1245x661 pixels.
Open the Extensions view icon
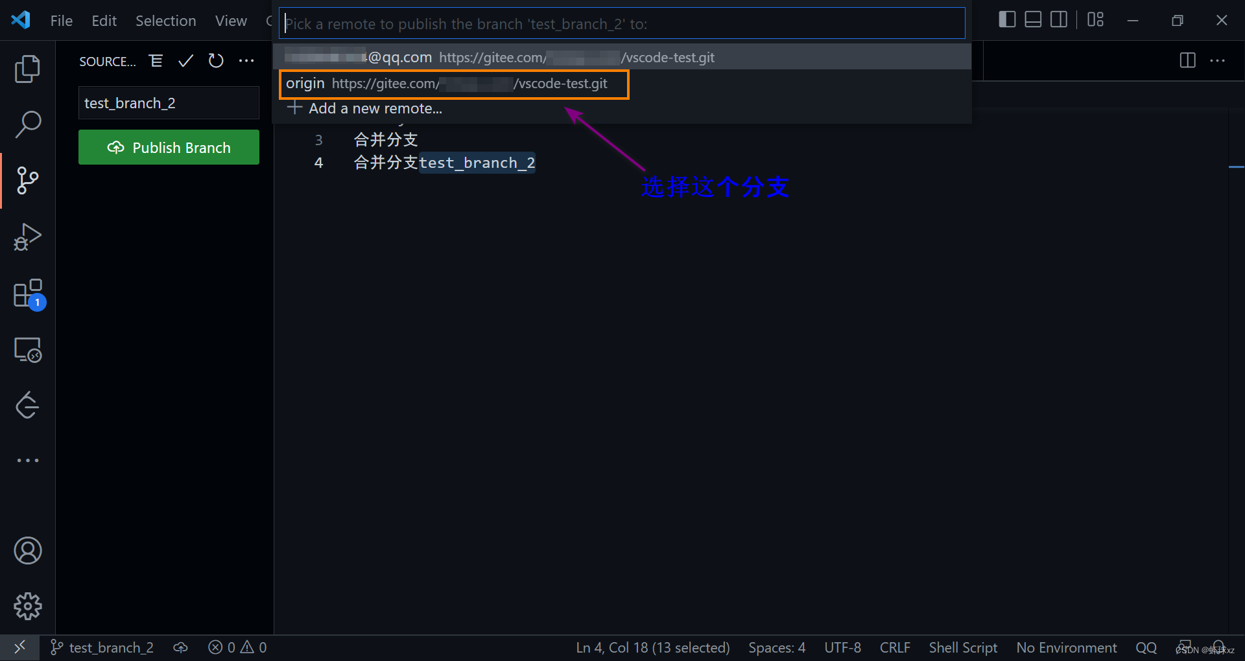click(29, 294)
